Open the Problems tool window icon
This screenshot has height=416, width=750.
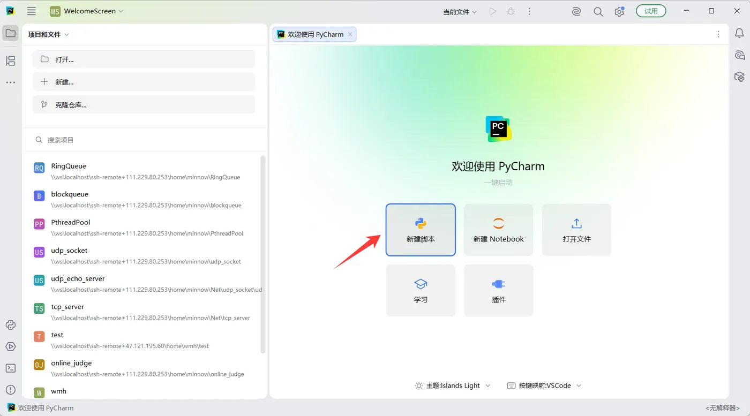[11, 390]
